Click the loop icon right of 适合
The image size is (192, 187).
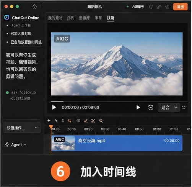tap(184, 107)
